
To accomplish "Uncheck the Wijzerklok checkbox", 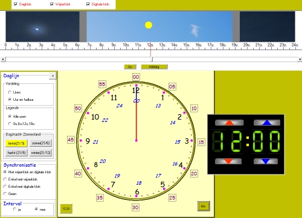I will pos(52,4).
